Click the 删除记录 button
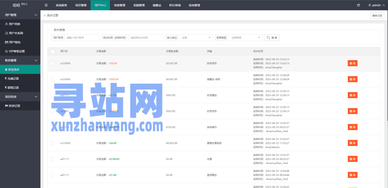The height and width of the screenshot is (188, 388). tap(377, 16)
